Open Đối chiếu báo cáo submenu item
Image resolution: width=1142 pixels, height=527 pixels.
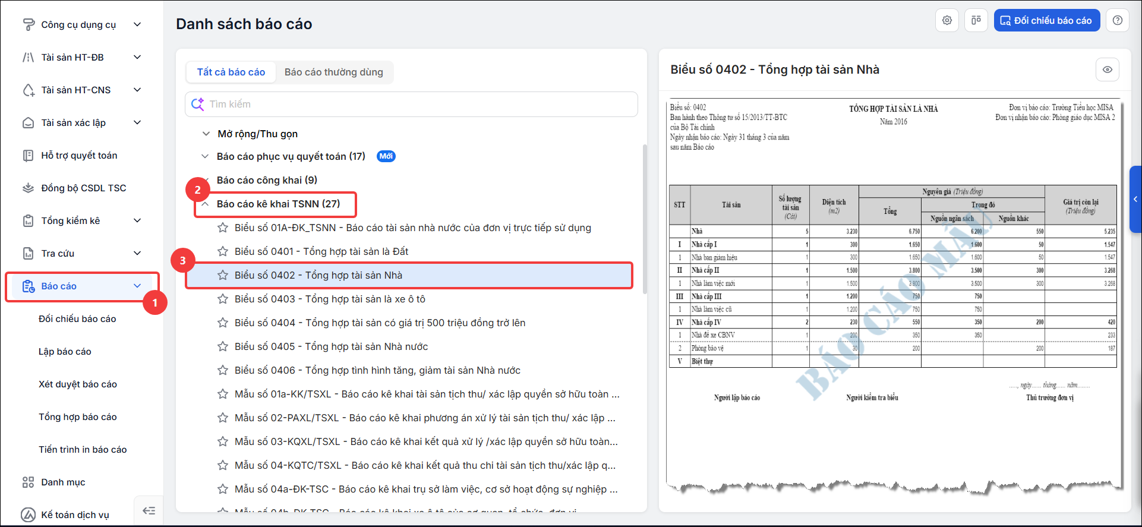click(77, 318)
